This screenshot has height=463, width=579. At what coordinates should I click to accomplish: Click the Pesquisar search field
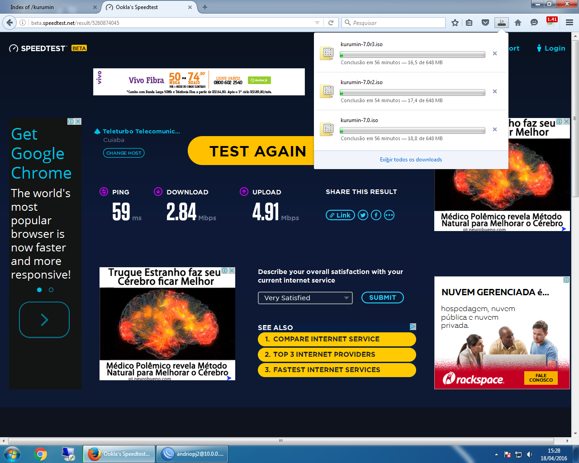click(394, 23)
